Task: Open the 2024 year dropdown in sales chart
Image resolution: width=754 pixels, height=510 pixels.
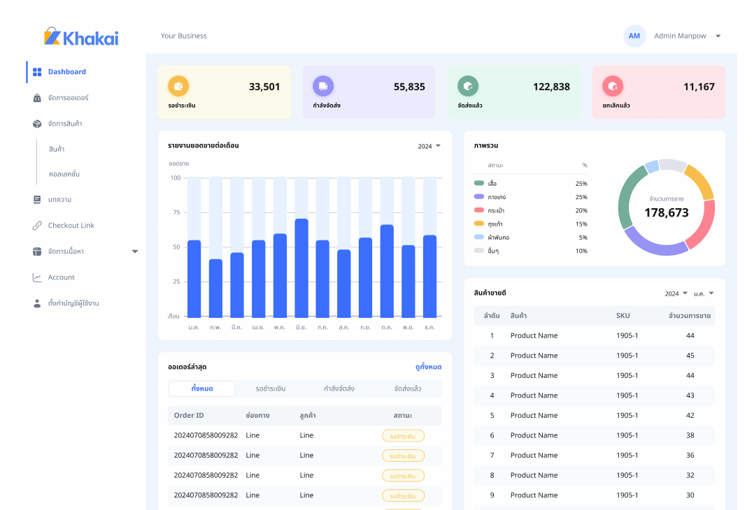Action: tap(429, 146)
